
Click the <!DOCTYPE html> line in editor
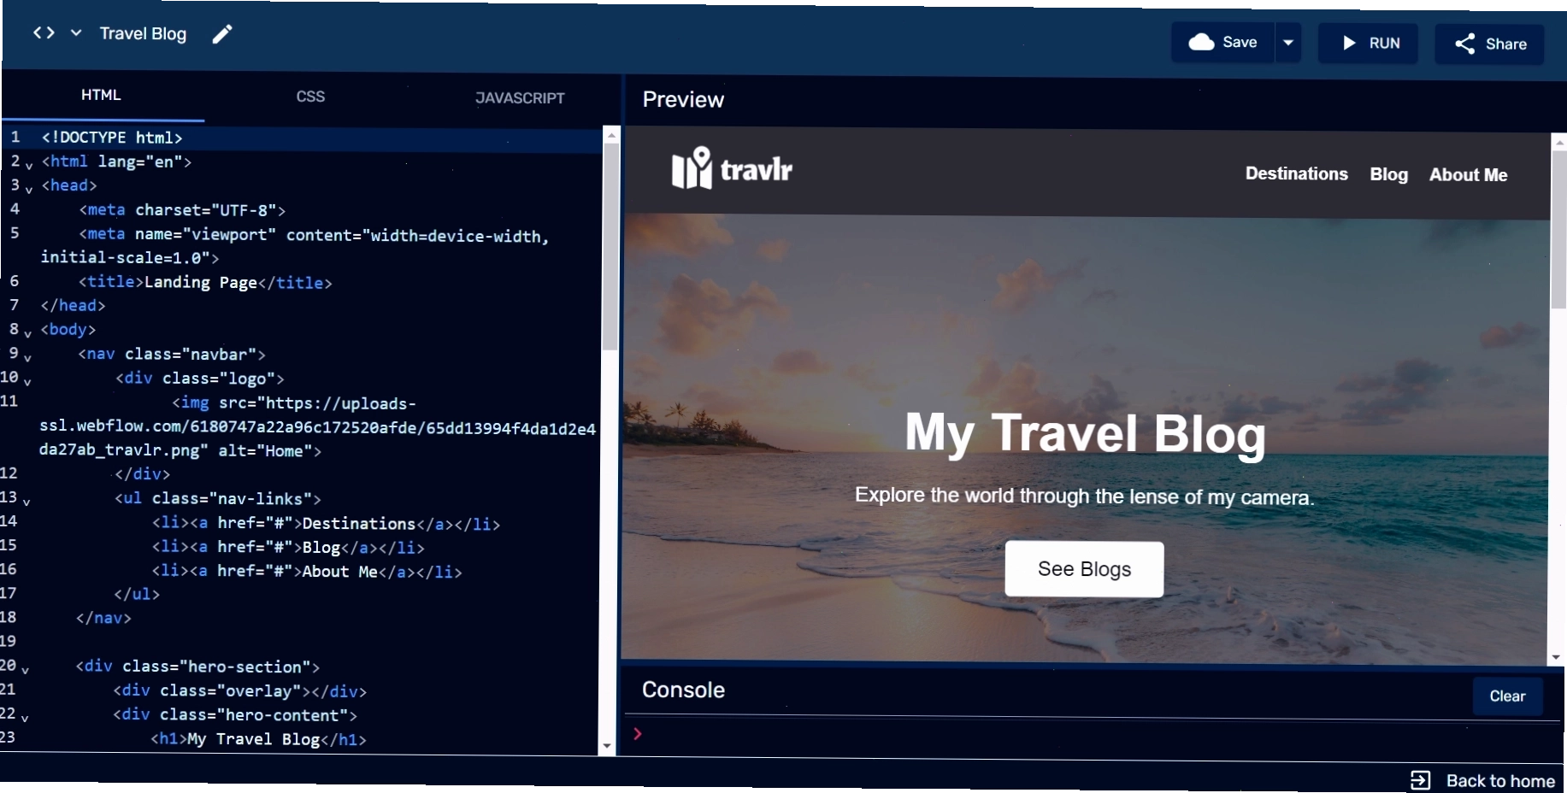[112, 138]
